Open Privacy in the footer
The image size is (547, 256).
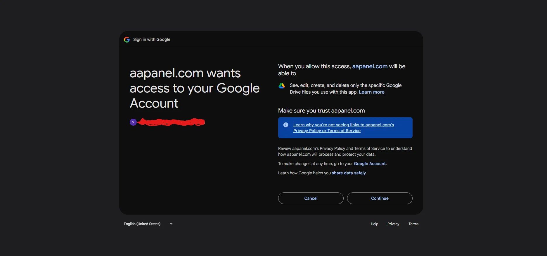(x=393, y=224)
